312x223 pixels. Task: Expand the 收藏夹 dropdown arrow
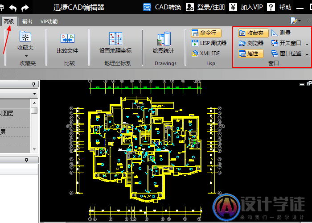(26, 56)
